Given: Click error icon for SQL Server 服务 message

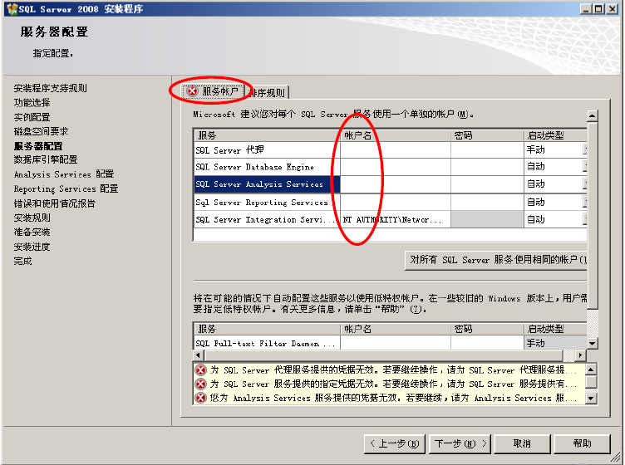Looking at the screenshot, I should pos(200,384).
